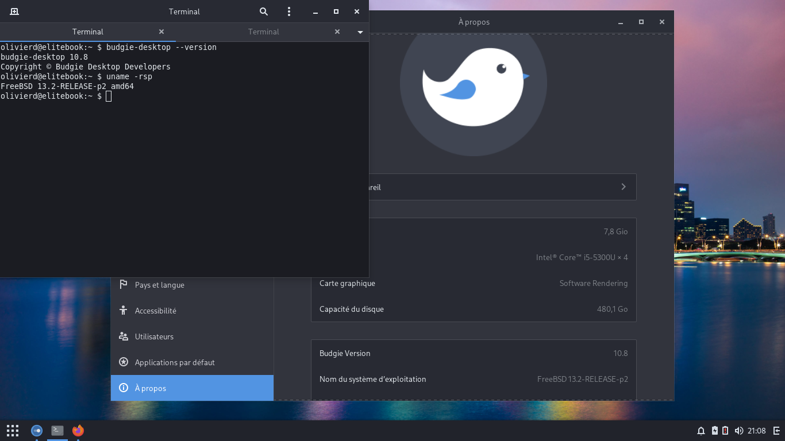Open the Settings app from the taskbar

point(37,430)
